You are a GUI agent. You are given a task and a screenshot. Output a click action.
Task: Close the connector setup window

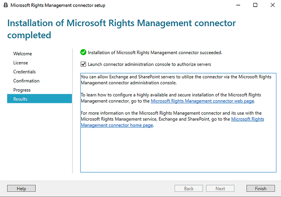pos(272,5)
